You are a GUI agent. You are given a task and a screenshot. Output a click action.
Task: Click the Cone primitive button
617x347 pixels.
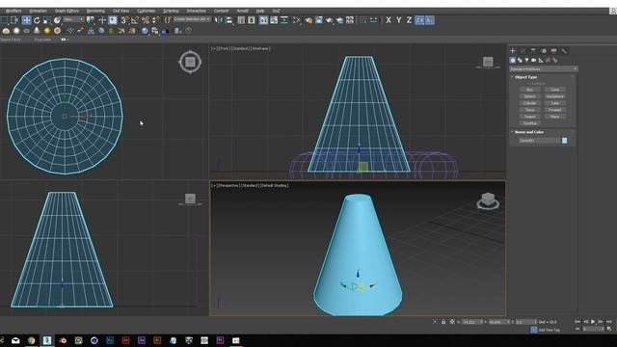(555, 90)
